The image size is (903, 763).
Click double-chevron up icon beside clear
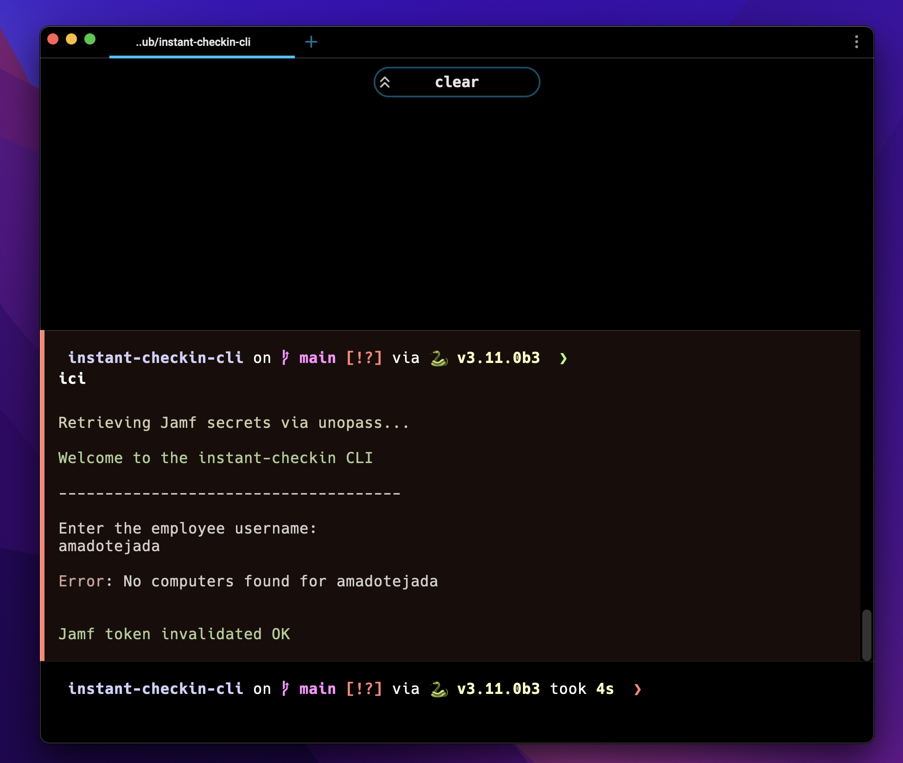click(385, 83)
